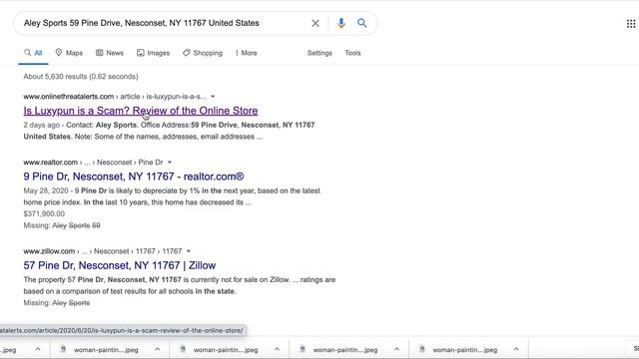
Task: Open the second woman-paintin...jpeg download item
Action: coord(226,350)
